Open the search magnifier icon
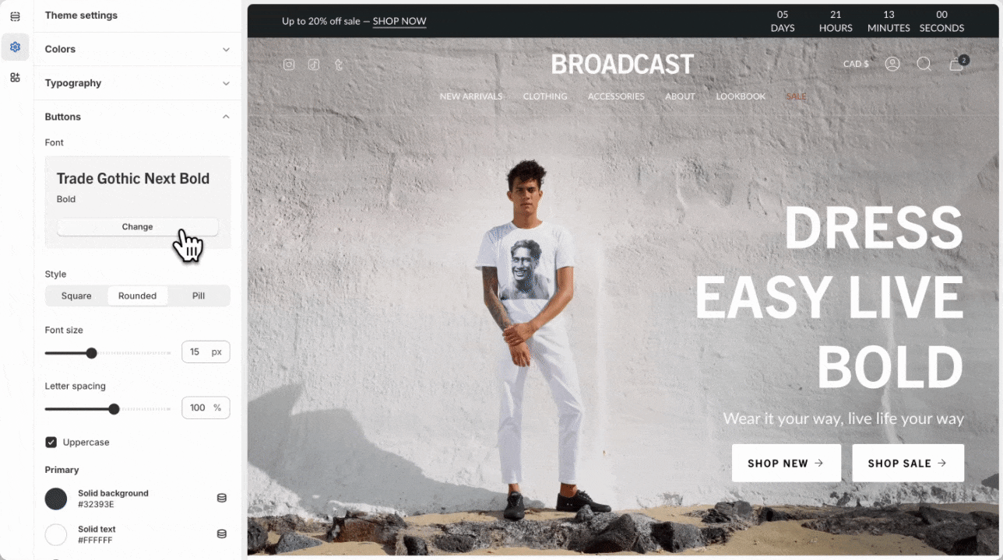This screenshot has width=1003, height=560. 924,64
